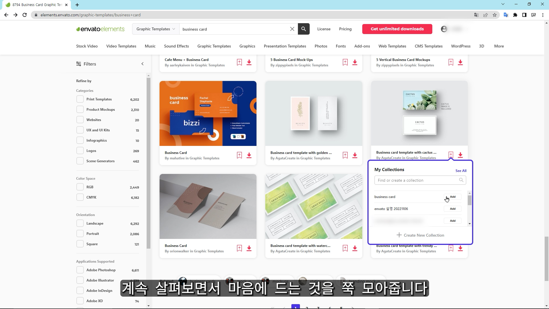Open the user account avatar icon
The width and height of the screenshot is (549, 309).
pyautogui.click(x=444, y=29)
